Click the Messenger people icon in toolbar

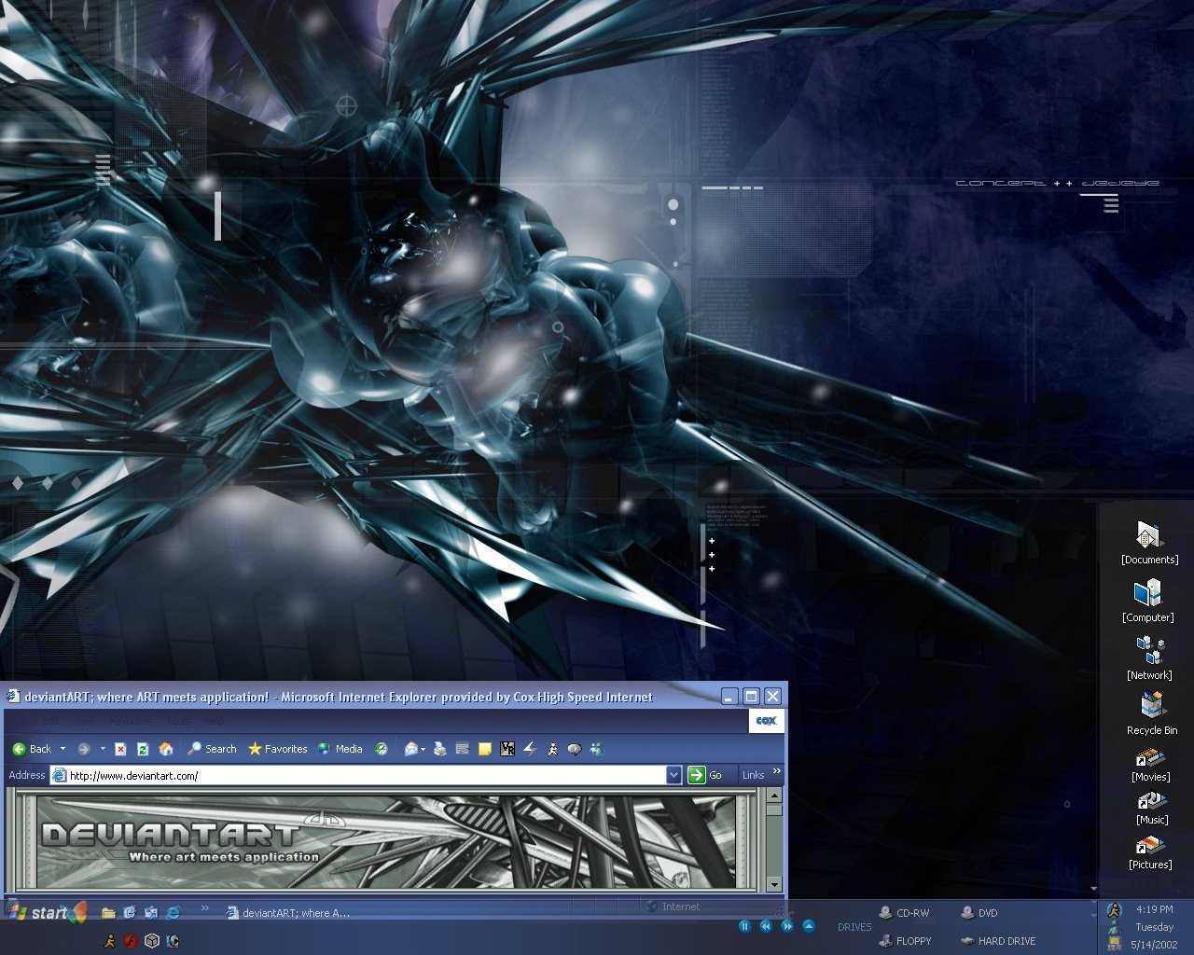click(597, 749)
